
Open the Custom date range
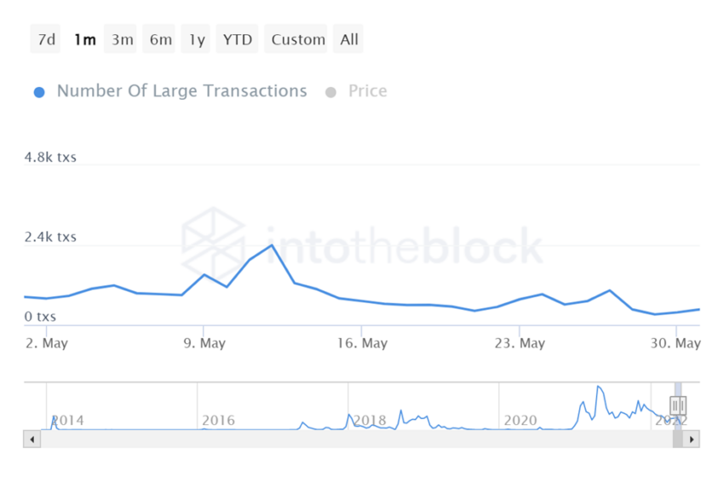coord(298,39)
